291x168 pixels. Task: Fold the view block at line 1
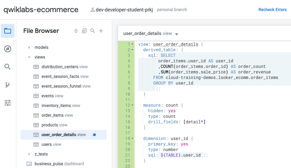coord(133,44)
